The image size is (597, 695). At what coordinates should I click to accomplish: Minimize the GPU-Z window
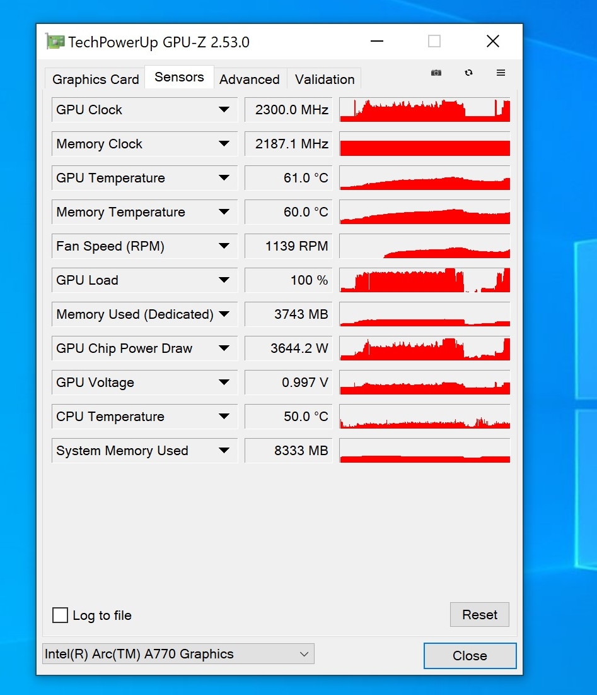point(377,41)
